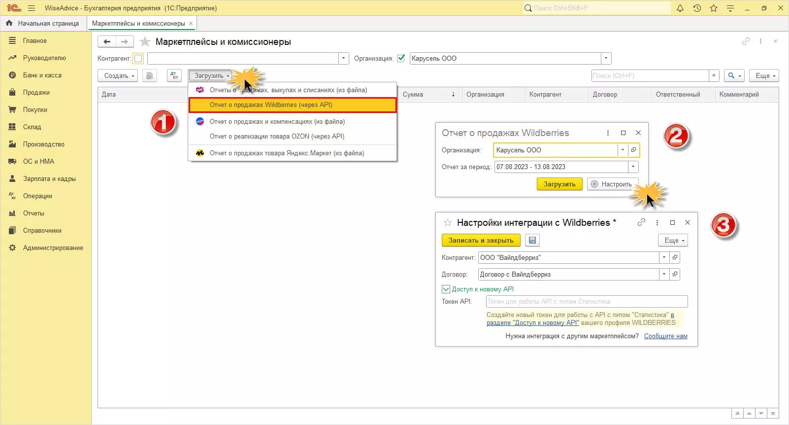The width and height of the screenshot is (789, 425).
Task: Open the Договор с Вайлдберриз contract card
Action: [x=675, y=274]
